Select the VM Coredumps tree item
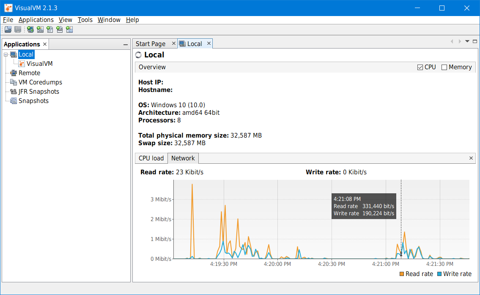 coord(41,82)
